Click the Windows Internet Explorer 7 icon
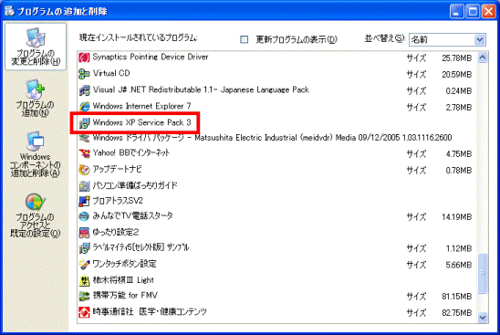The width and height of the screenshot is (500, 335). coord(84,107)
